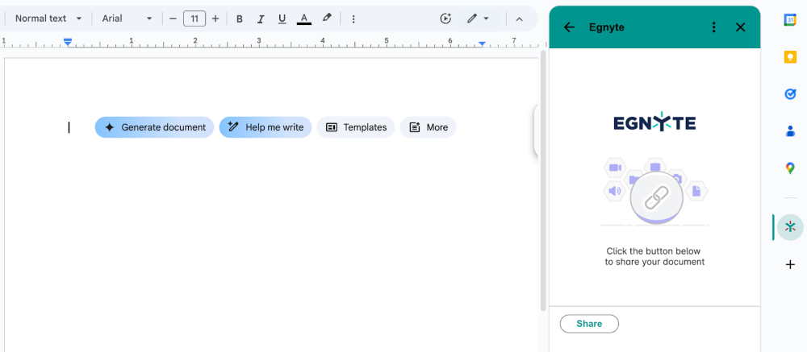Open the Normal text style dropdown
This screenshot has width=807, height=352.
point(48,19)
